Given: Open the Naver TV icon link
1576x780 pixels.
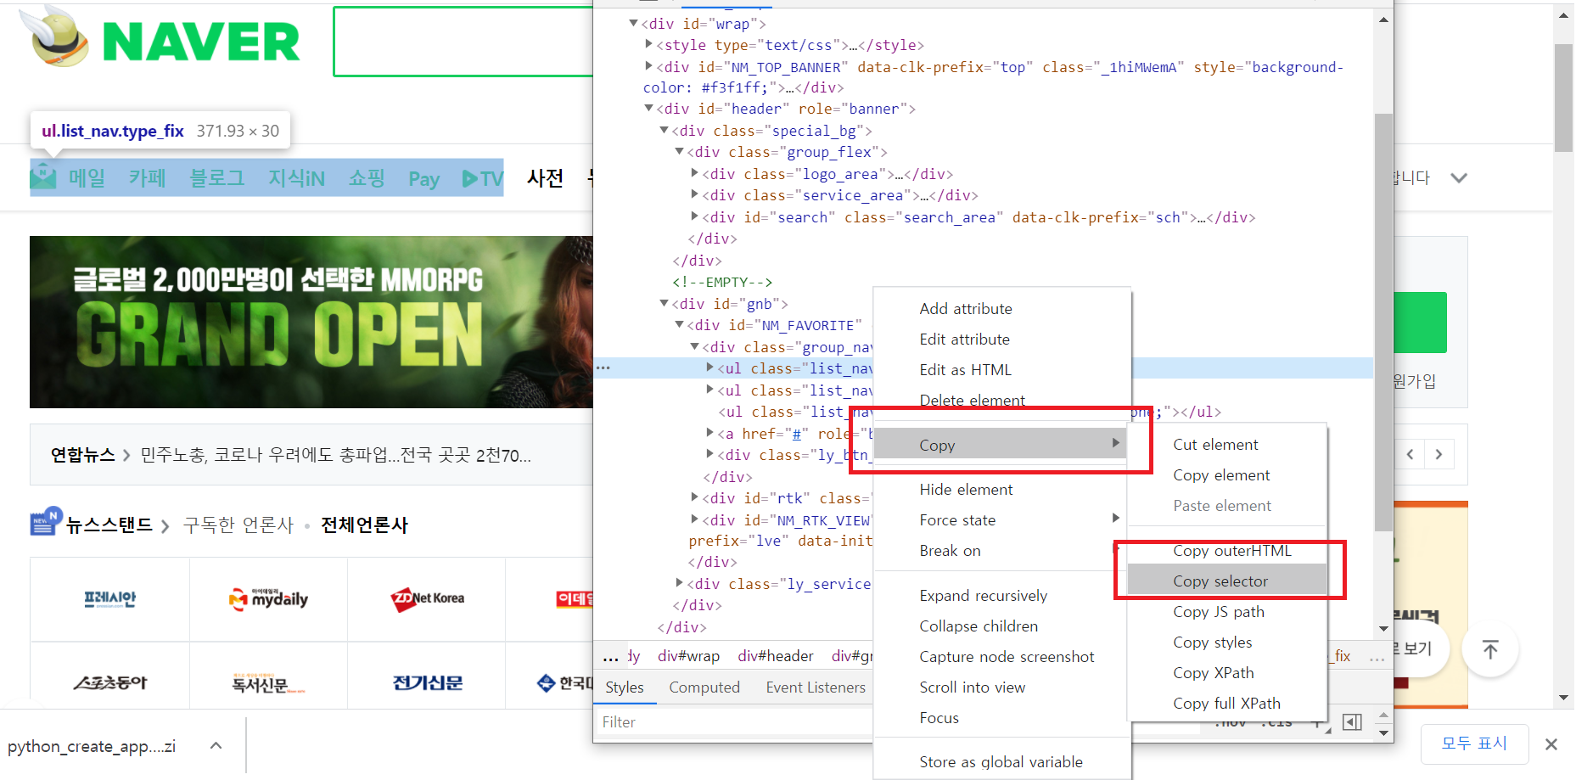Looking at the screenshot, I should pos(482,178).
